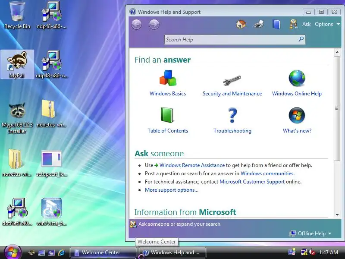345x259 pixels.
Task: Click Ask someone or expand your search
Action: pyautogui.click(x=175, y=224)
